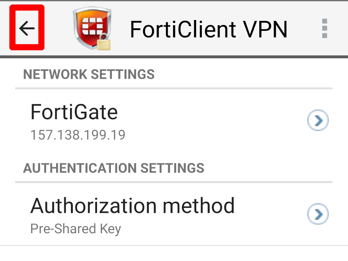Select the FortiGate server address 157.138.199.19
348x261 pixels.
(78, 135)
